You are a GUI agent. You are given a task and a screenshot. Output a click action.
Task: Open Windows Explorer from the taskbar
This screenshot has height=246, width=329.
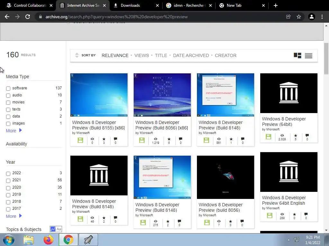(29, 240)
